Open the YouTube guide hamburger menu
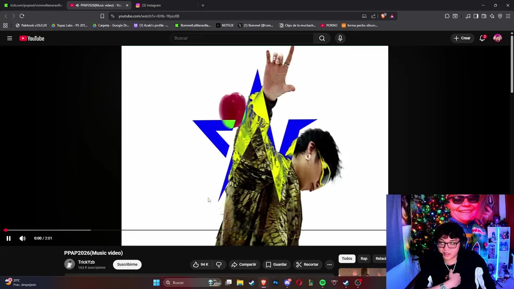 coord(10,38)
